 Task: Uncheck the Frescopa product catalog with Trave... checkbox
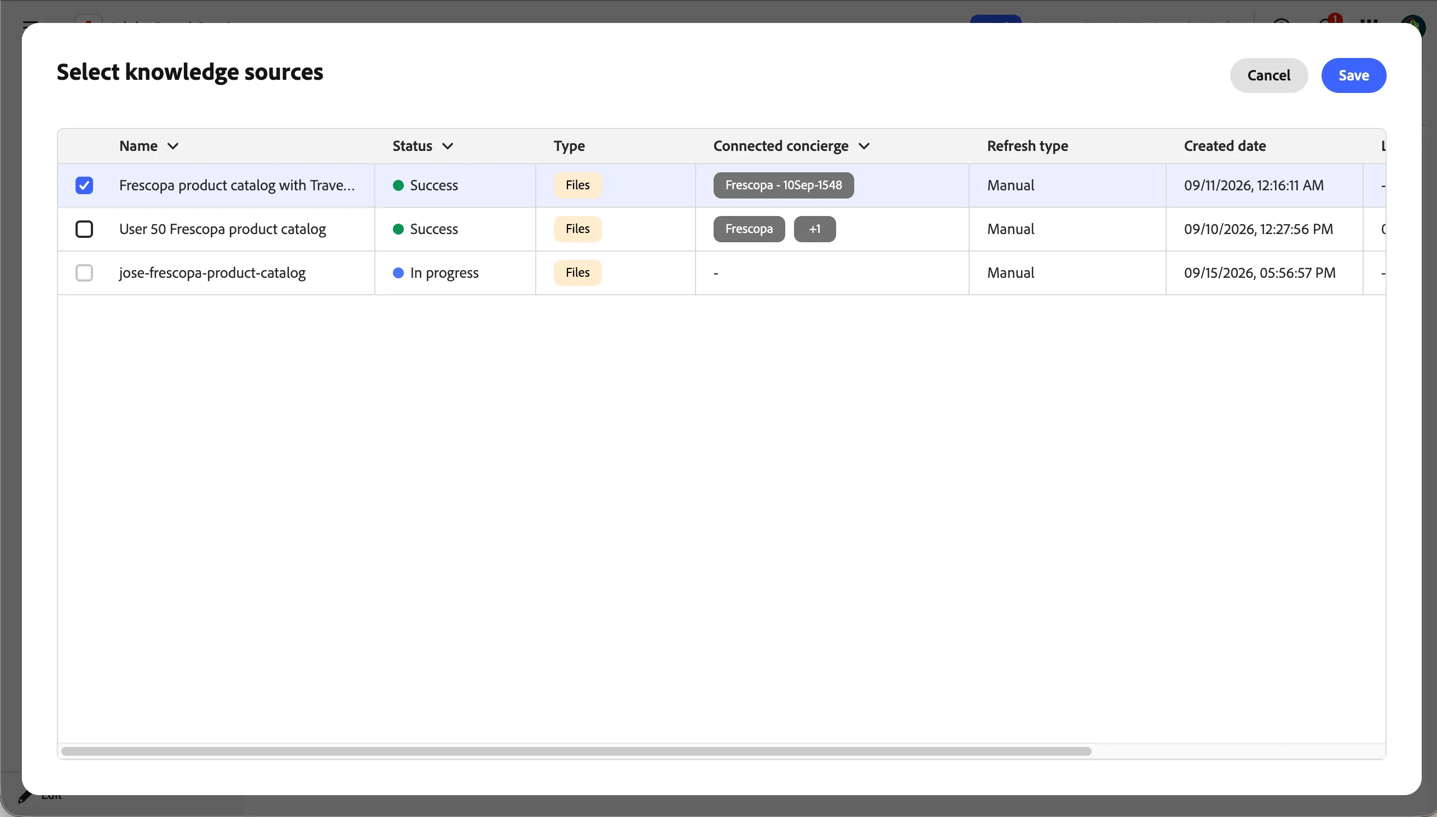[84, 185]
